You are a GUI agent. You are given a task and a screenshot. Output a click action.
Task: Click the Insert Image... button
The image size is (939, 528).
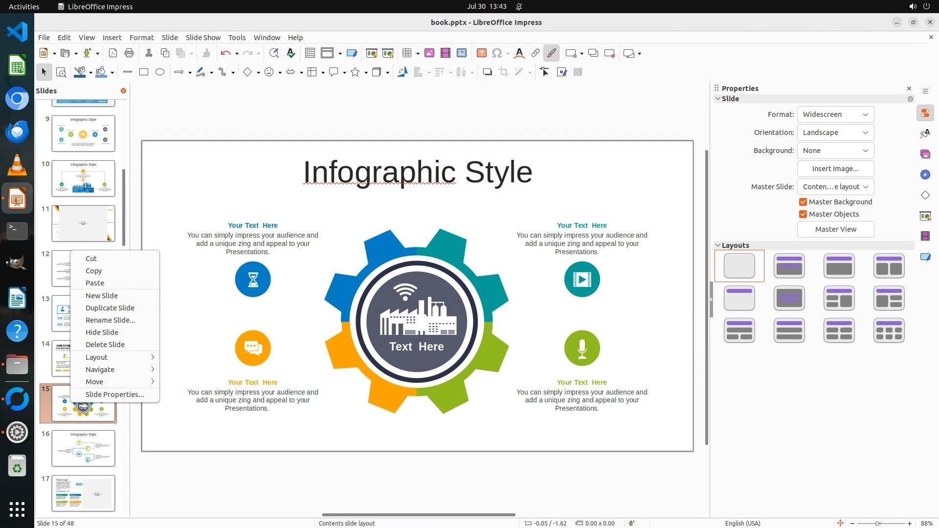point(835,169)
